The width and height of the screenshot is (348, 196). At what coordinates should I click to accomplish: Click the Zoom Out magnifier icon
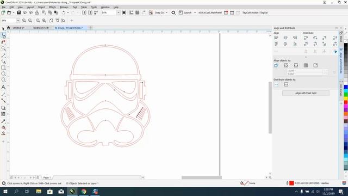pyautogui.click(x=30, y=21)
